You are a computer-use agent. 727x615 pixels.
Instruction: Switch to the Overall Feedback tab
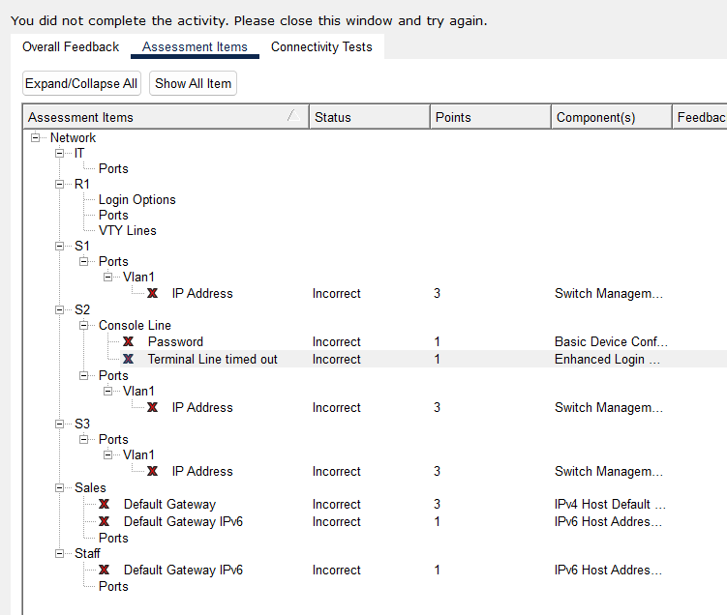(x=71, y=47)
